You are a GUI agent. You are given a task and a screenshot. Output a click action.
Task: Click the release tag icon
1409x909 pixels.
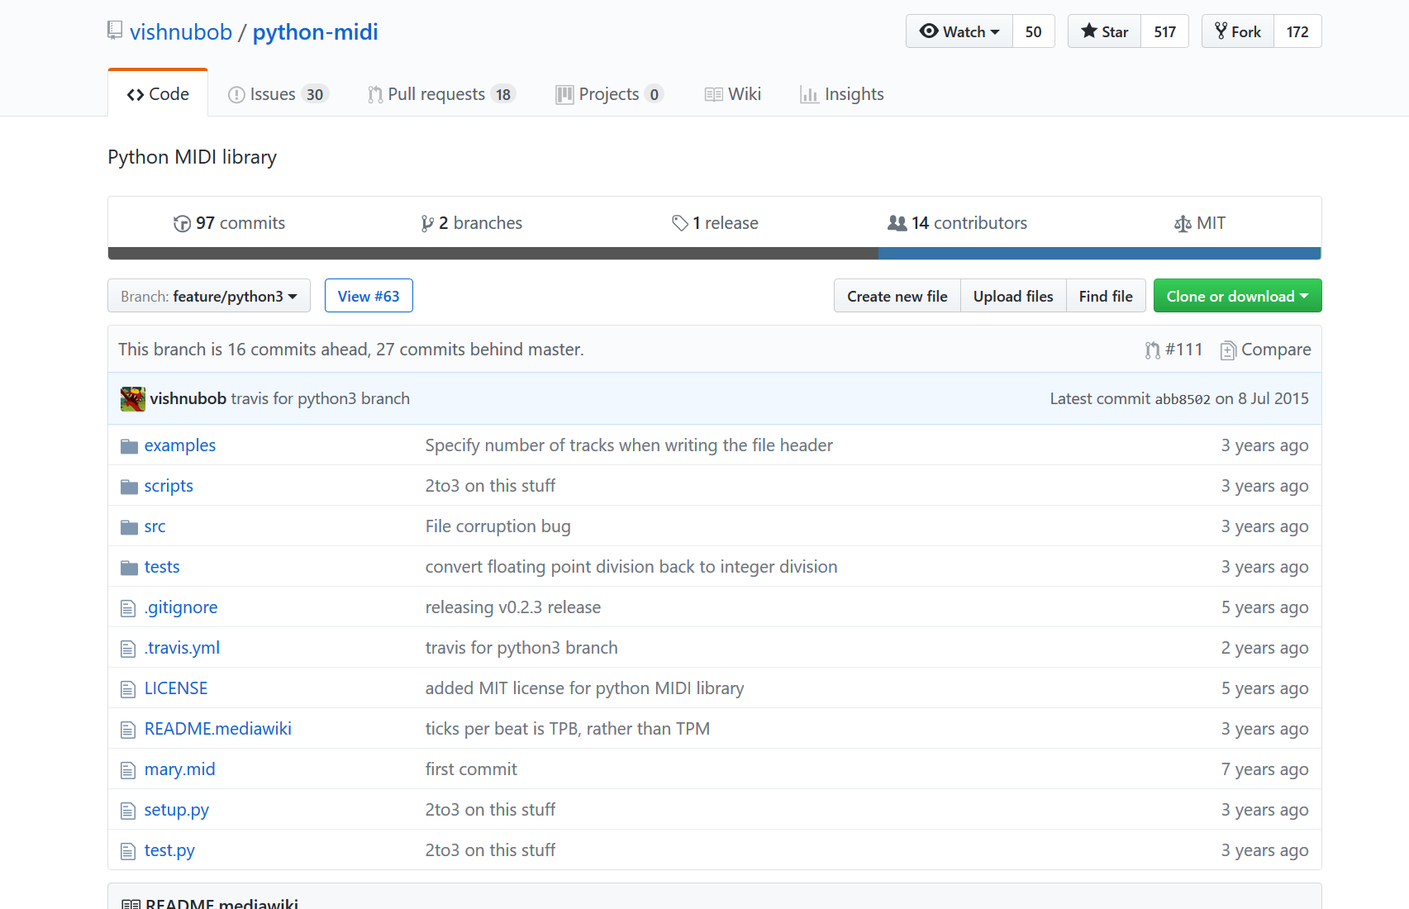680,223
